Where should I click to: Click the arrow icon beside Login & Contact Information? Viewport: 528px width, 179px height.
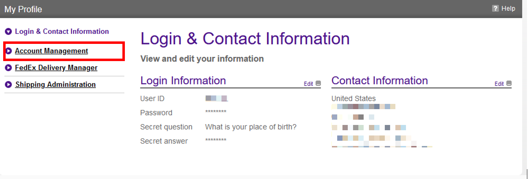click(x=8, y=32)
